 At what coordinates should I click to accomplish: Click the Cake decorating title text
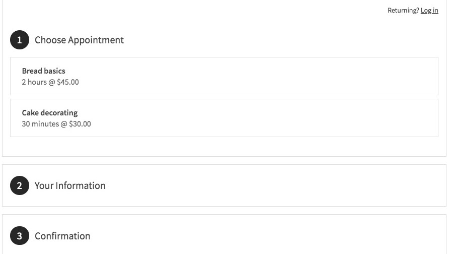(x=50, y=113)
